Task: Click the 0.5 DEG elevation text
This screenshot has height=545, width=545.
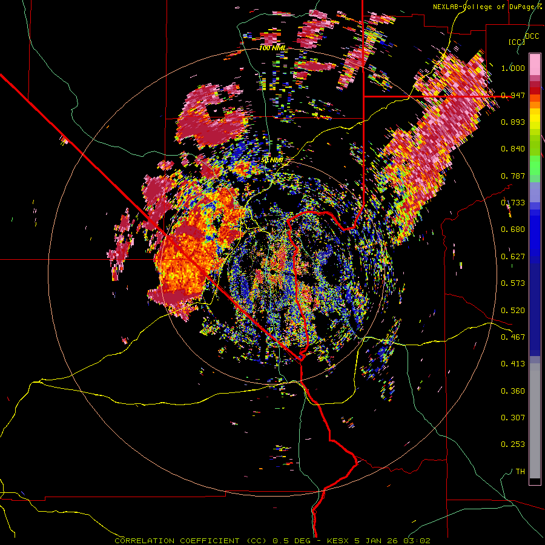Action: [291, 541]
